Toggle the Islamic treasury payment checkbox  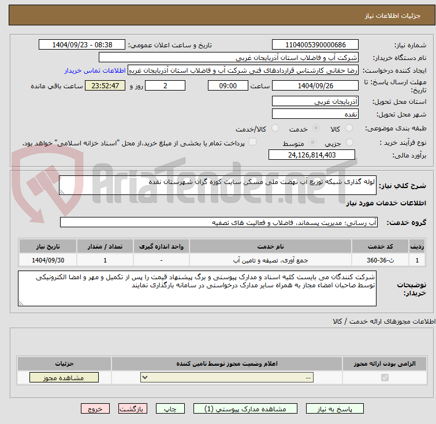click(252, 142)
